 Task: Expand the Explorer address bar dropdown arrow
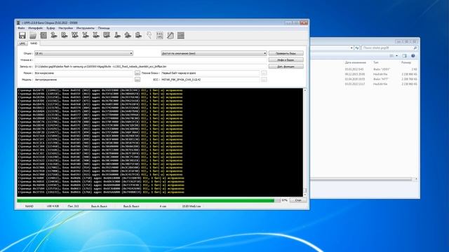coord(351,48)
